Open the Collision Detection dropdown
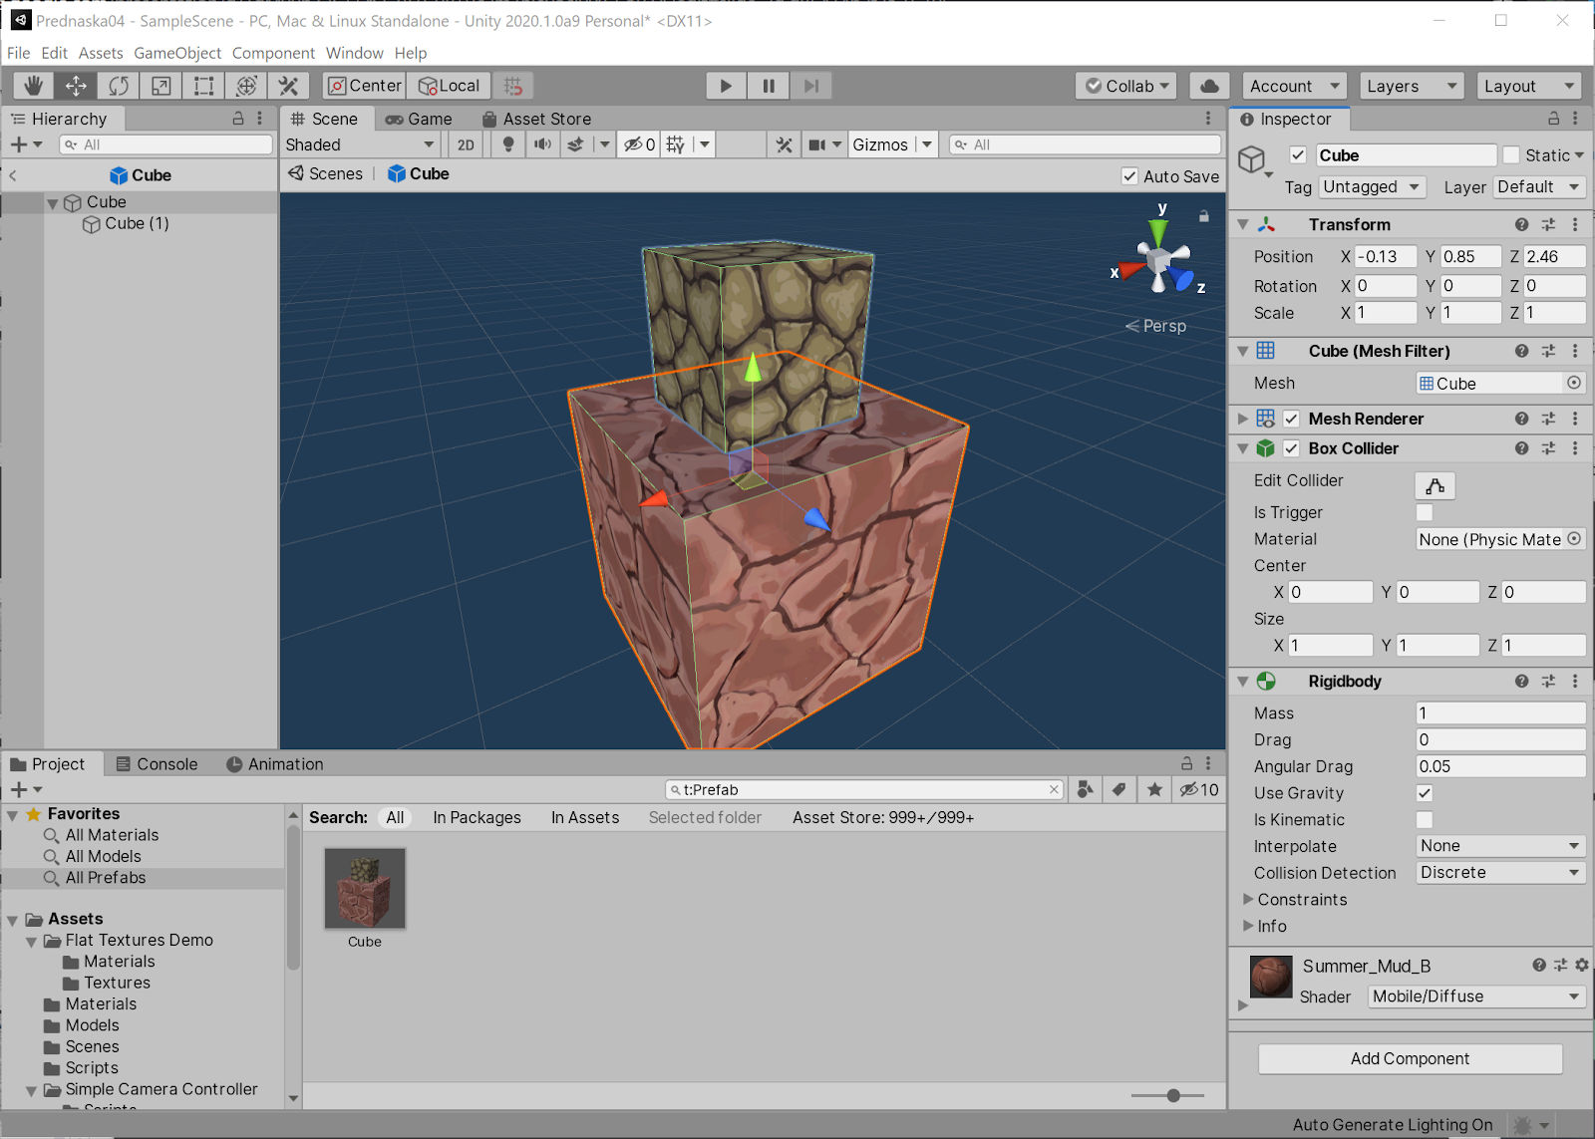The height and width of the screenshot is (1139, 1595). (1500, 872)
